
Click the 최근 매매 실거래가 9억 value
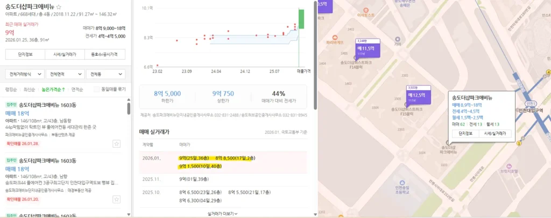tap(10, 32)
